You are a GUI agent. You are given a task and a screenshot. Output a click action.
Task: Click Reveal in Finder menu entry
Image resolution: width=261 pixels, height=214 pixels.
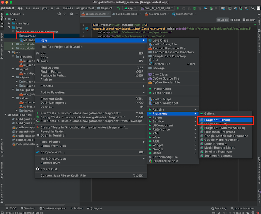(91, 131)
